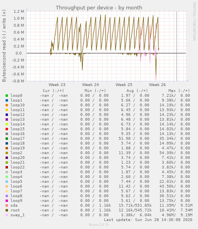Click the 'loop11' legend label

[x=18, y=110]
